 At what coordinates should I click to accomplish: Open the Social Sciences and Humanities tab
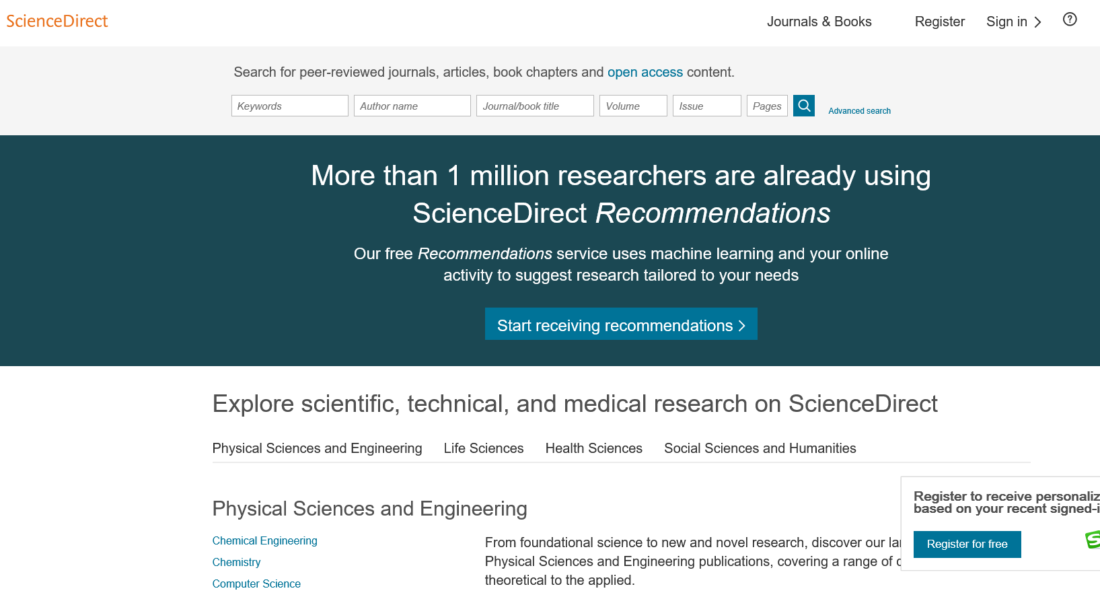click(760, 448)
